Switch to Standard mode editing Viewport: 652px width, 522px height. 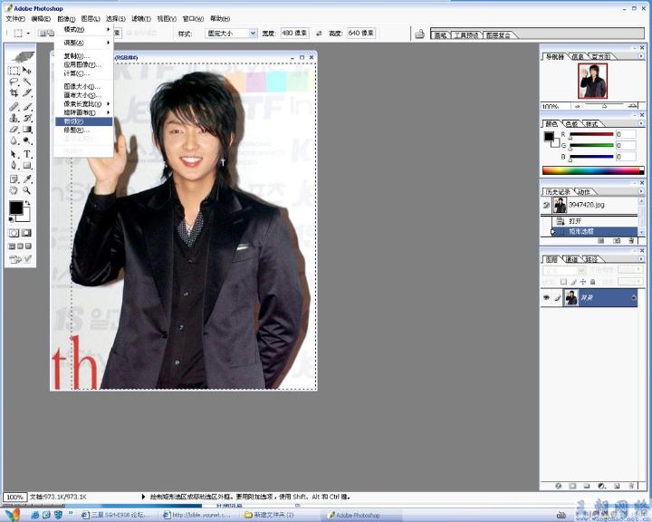(x=14, y=233)
